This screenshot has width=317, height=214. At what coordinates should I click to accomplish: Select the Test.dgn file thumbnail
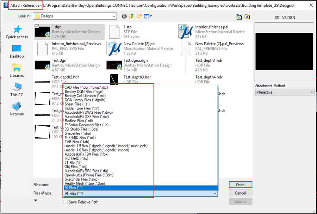tap(42, 65)
